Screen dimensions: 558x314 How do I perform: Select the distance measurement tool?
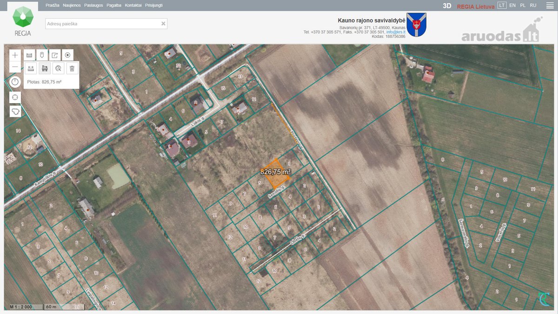(31, 68)
